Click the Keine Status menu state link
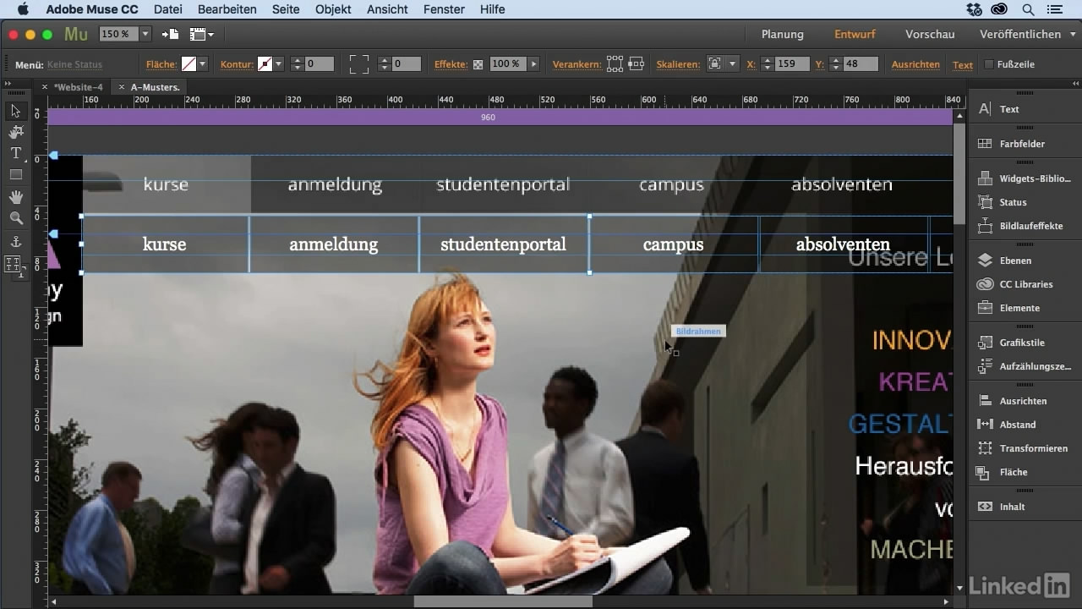 click(x=74, y=64)
